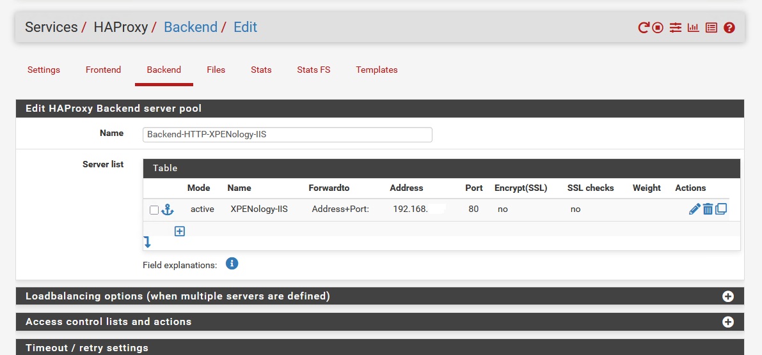
Task: Edit the XPENology-IIS server entry
Action: point(694,209)
